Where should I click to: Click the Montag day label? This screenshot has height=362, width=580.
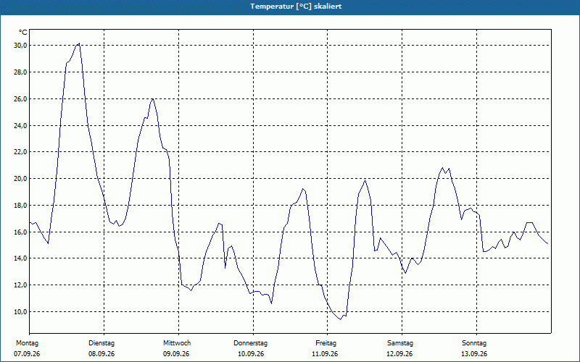(x=27, y=343)
